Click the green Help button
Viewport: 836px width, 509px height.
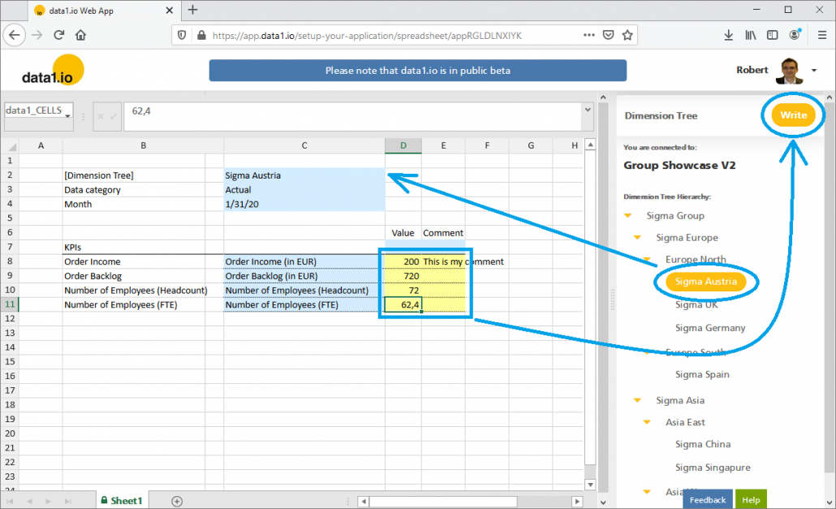[x=751, y=500]
